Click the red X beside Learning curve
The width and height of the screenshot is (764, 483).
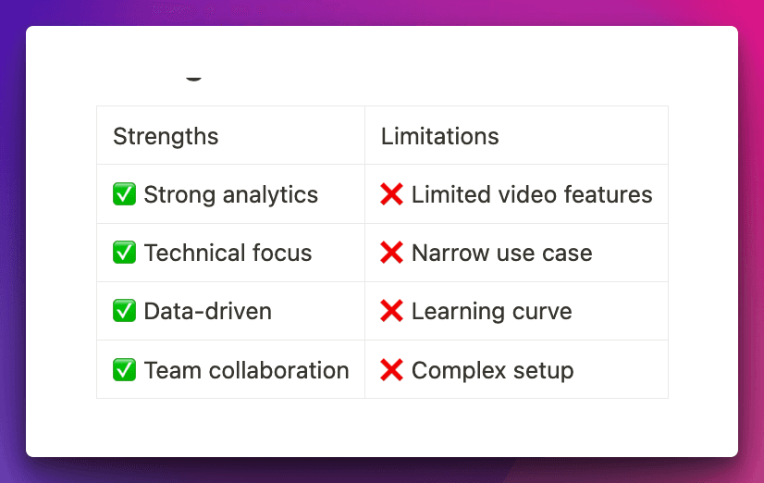(x=391, y=311)
